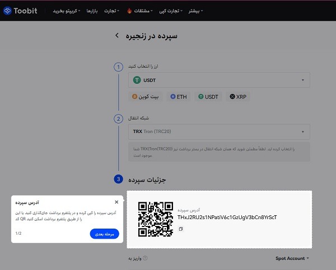Copy the deposit address with the copy icon
The image size is (336, 270).
click(x=181, y=229)
